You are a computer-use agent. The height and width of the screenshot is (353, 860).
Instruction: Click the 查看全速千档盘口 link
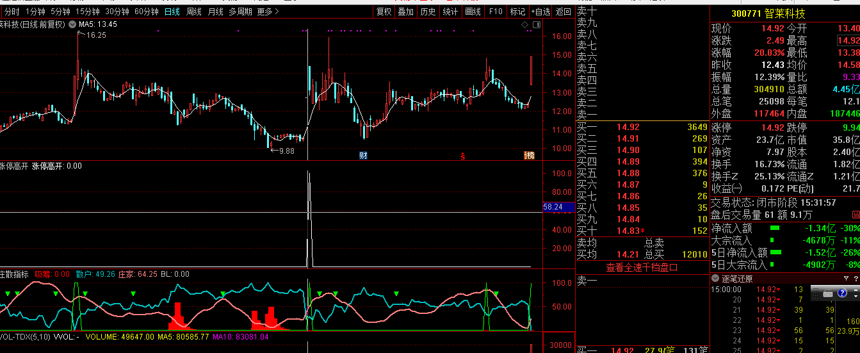(x=642, y=268)
